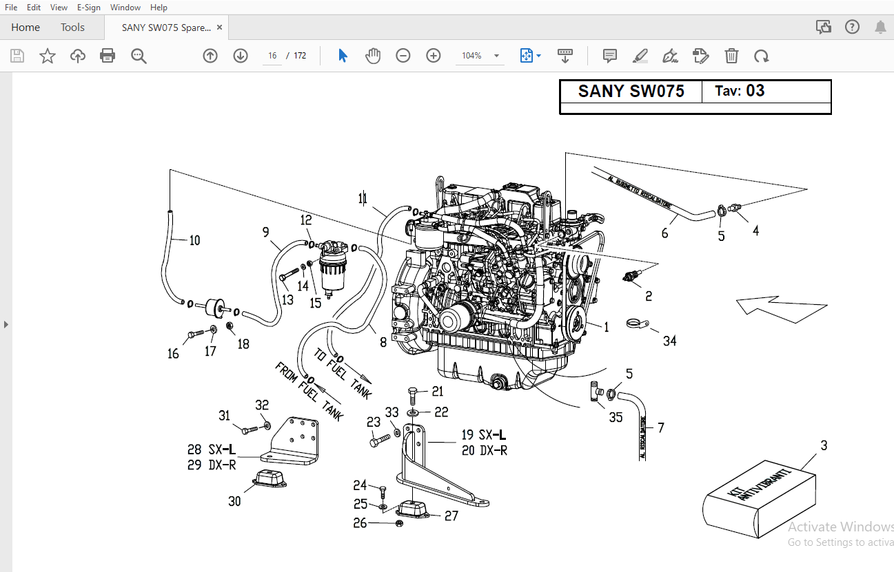This screenshot has width=894, height=572.
Task: Open the Window menu
Action: tap(125, 7)
